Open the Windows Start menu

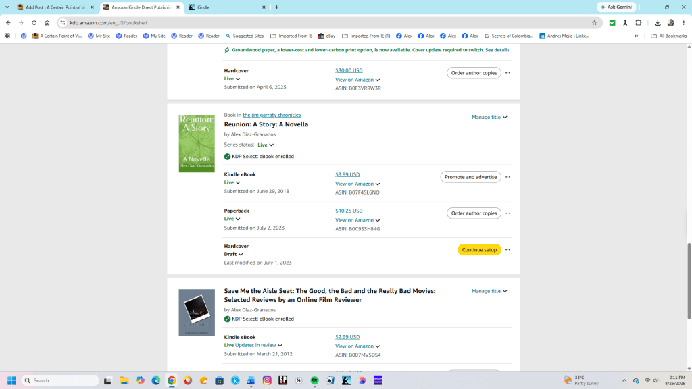(12, 380)
